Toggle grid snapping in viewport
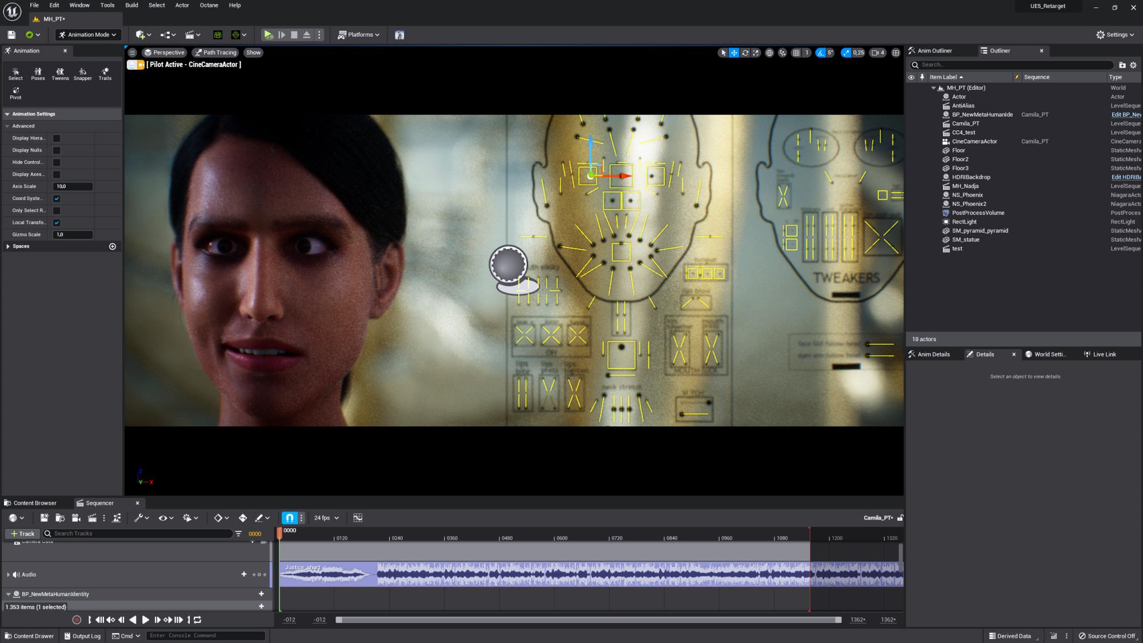 [796, 53]
